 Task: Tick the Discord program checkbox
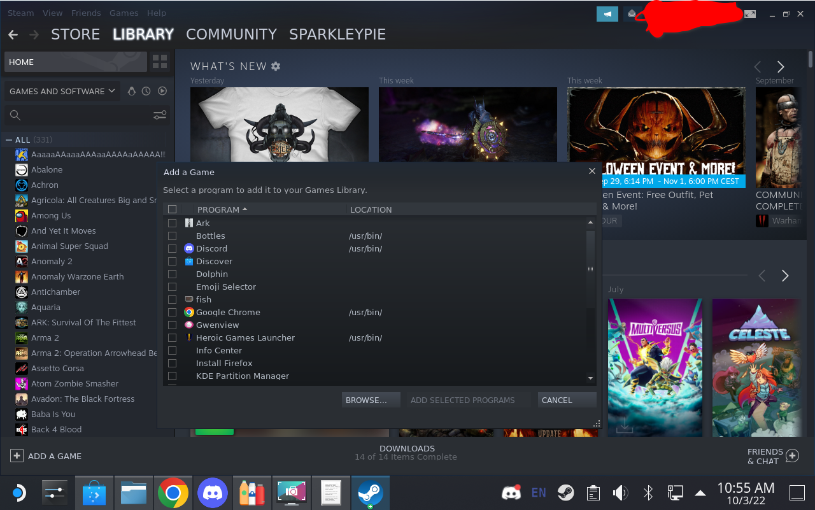coord(172,248)
